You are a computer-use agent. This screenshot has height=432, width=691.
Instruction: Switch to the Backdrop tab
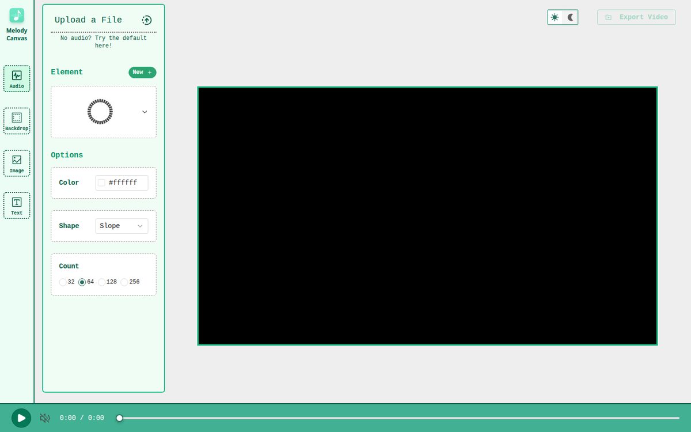coord(17,121)
